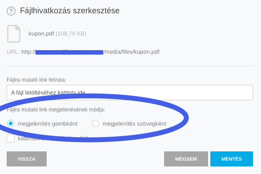Click the 'Fájlra mutató link felirata:' label
Screen dimensions: 261x174
(36, 80)
